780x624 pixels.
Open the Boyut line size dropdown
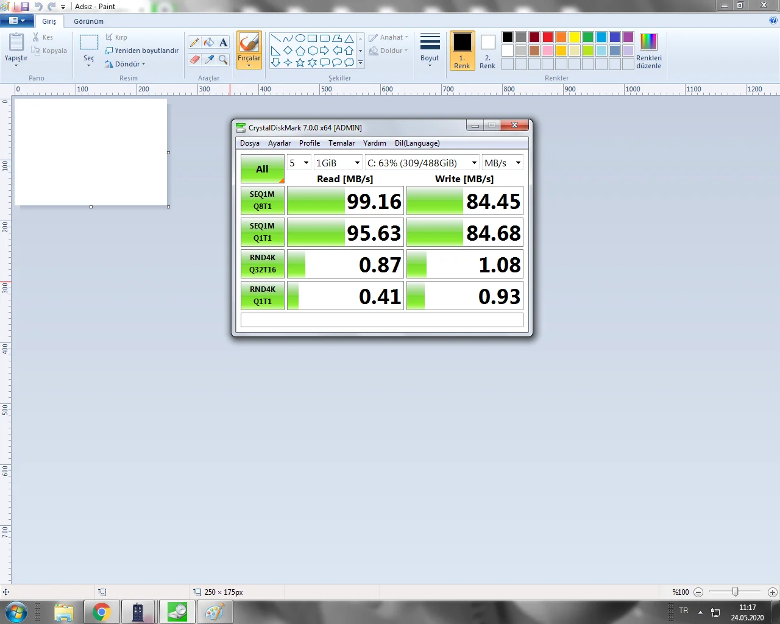point(430,51)
